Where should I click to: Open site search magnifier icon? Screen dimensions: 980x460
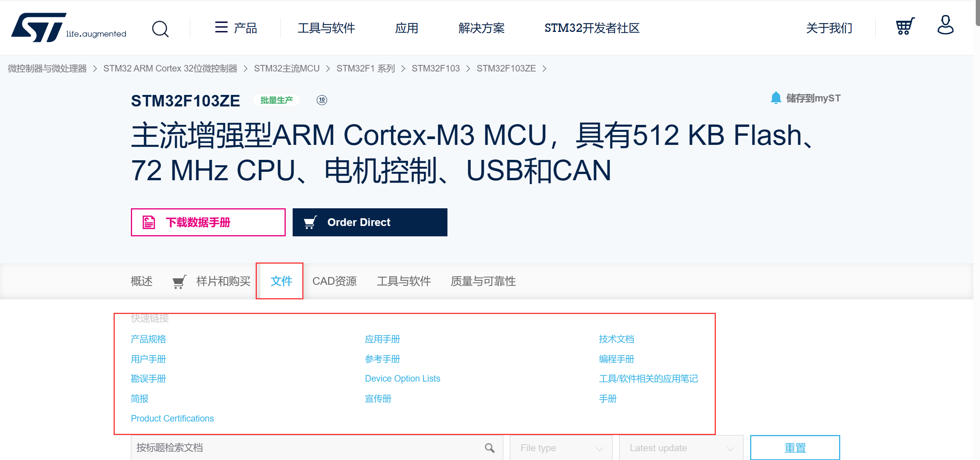pos(160,28)
